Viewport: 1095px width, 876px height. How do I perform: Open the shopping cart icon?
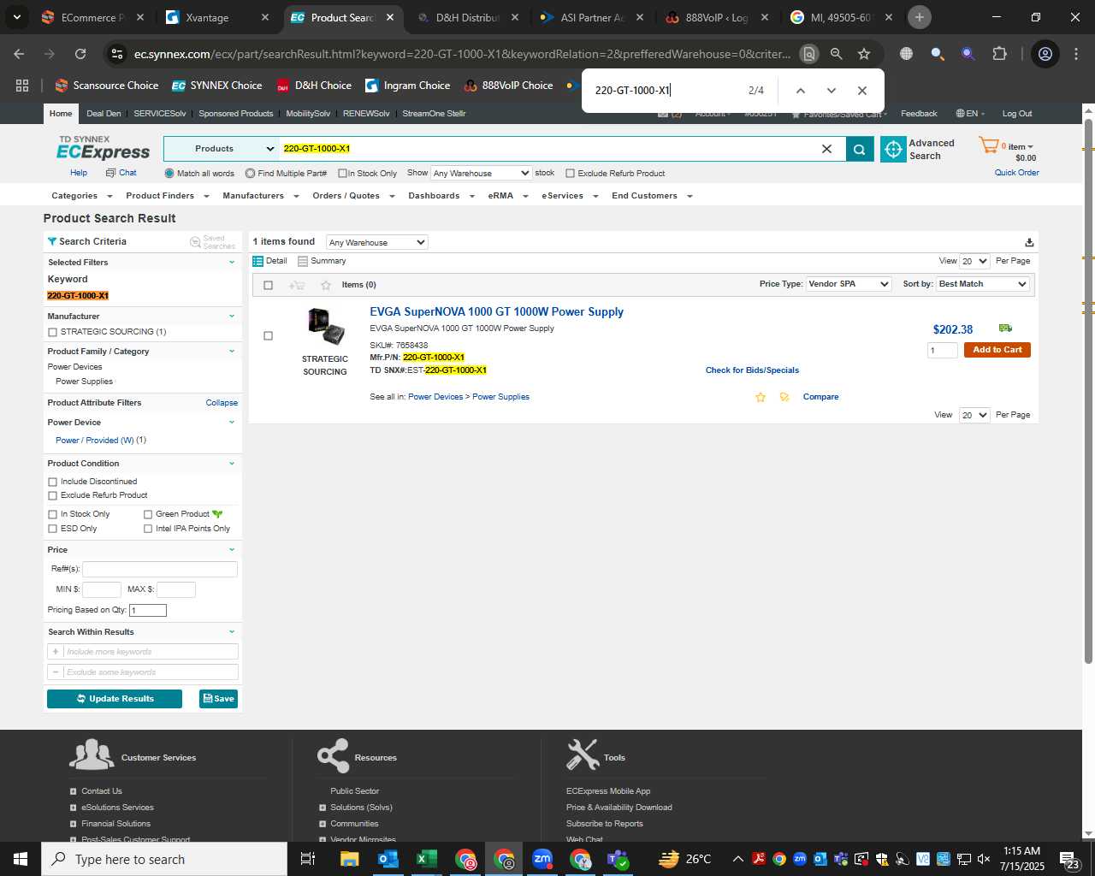click(x=989, y=145)
